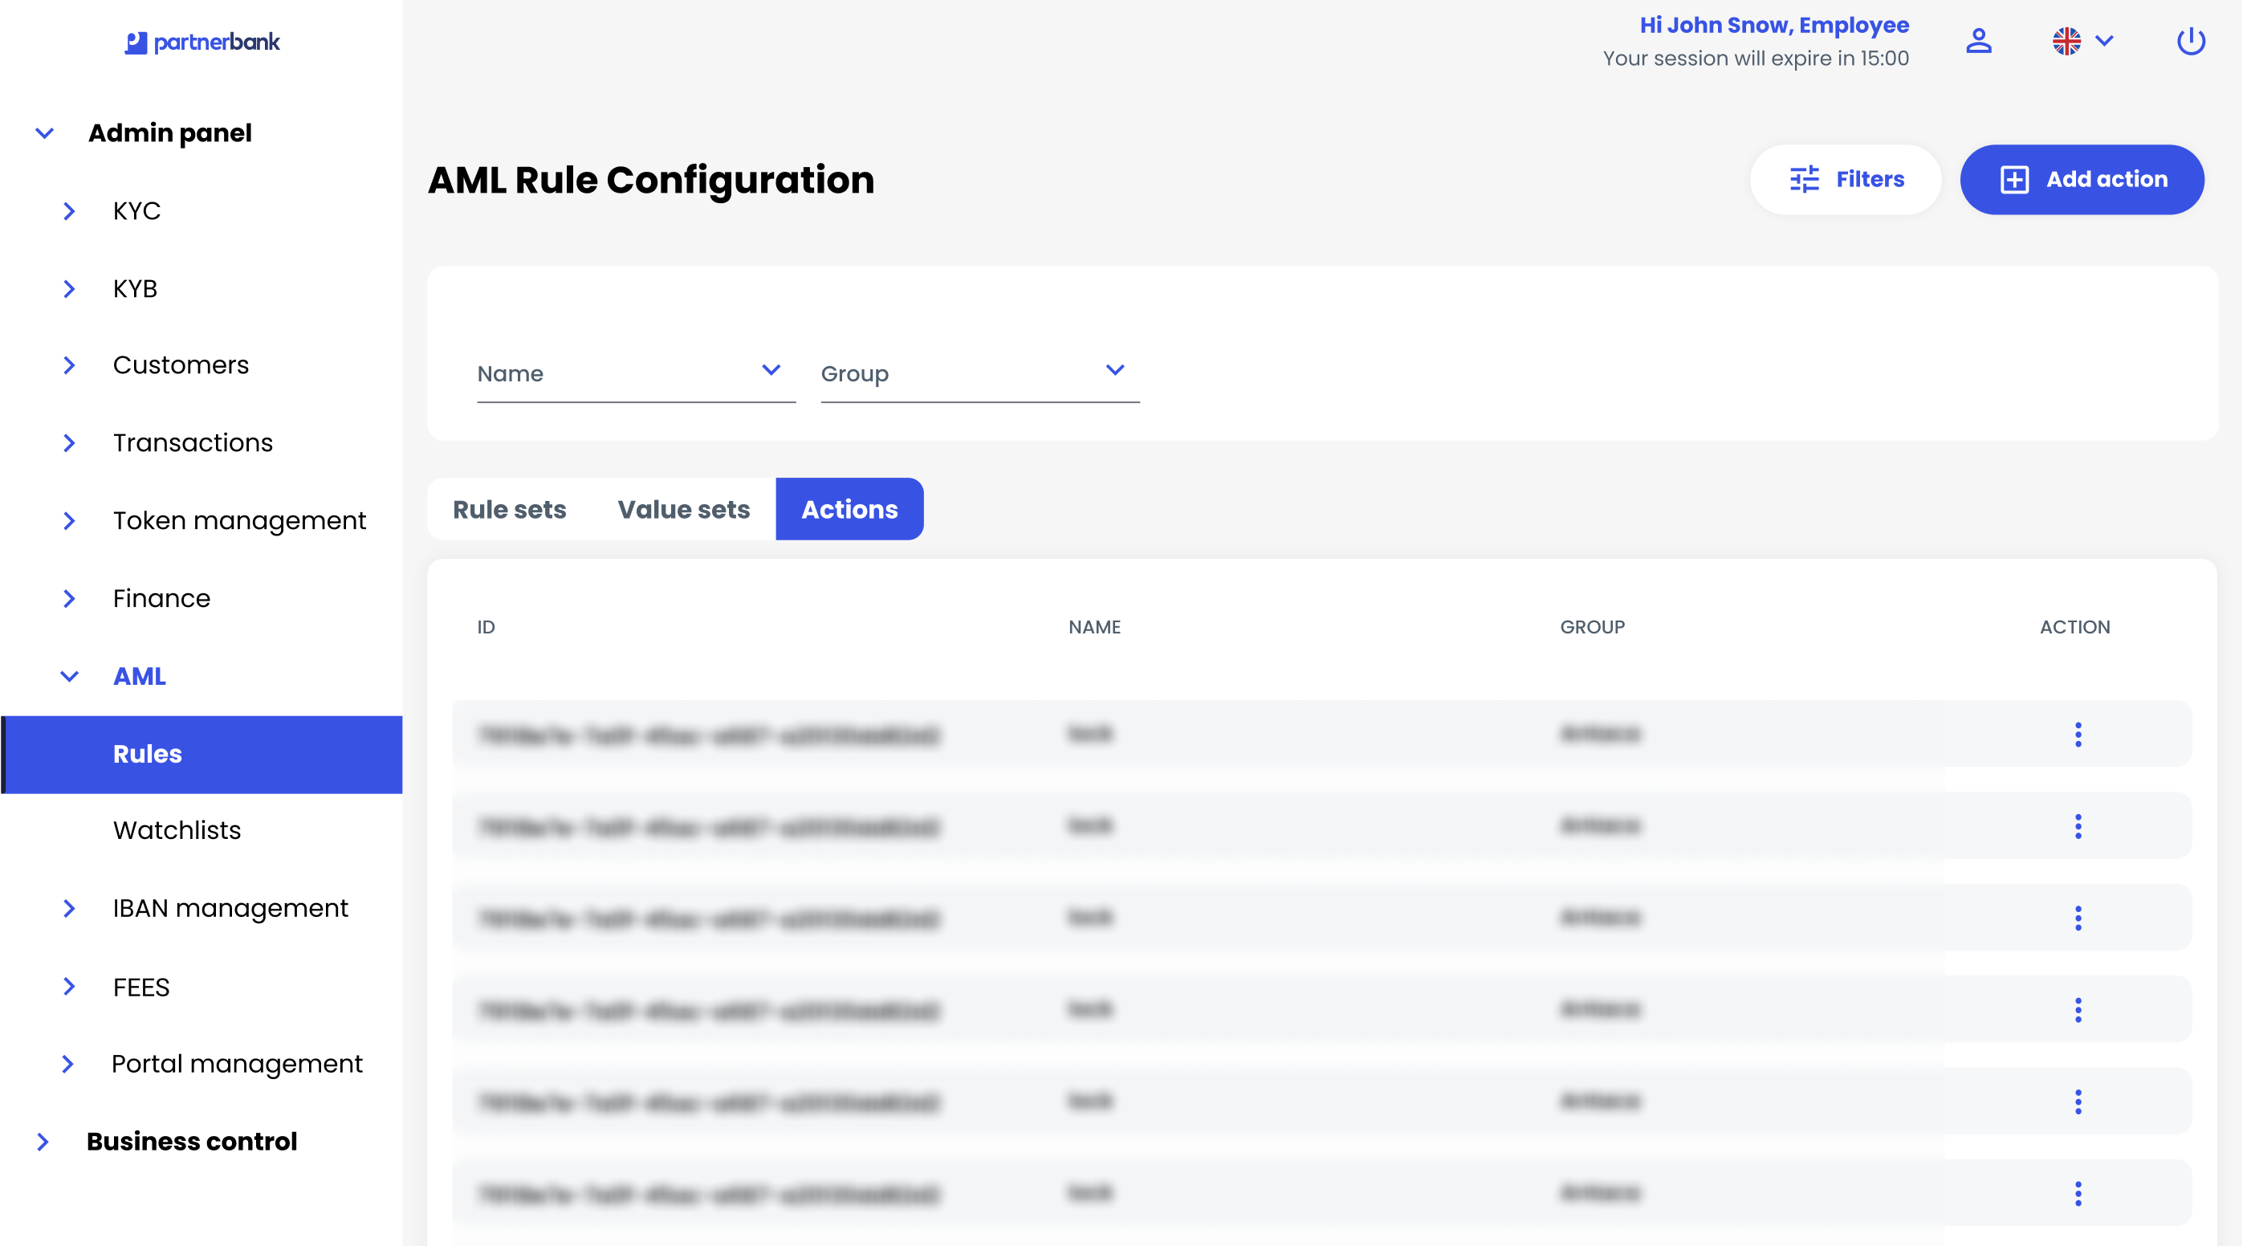
Task: Click the partnerbank logo
Action: point(202,42)
